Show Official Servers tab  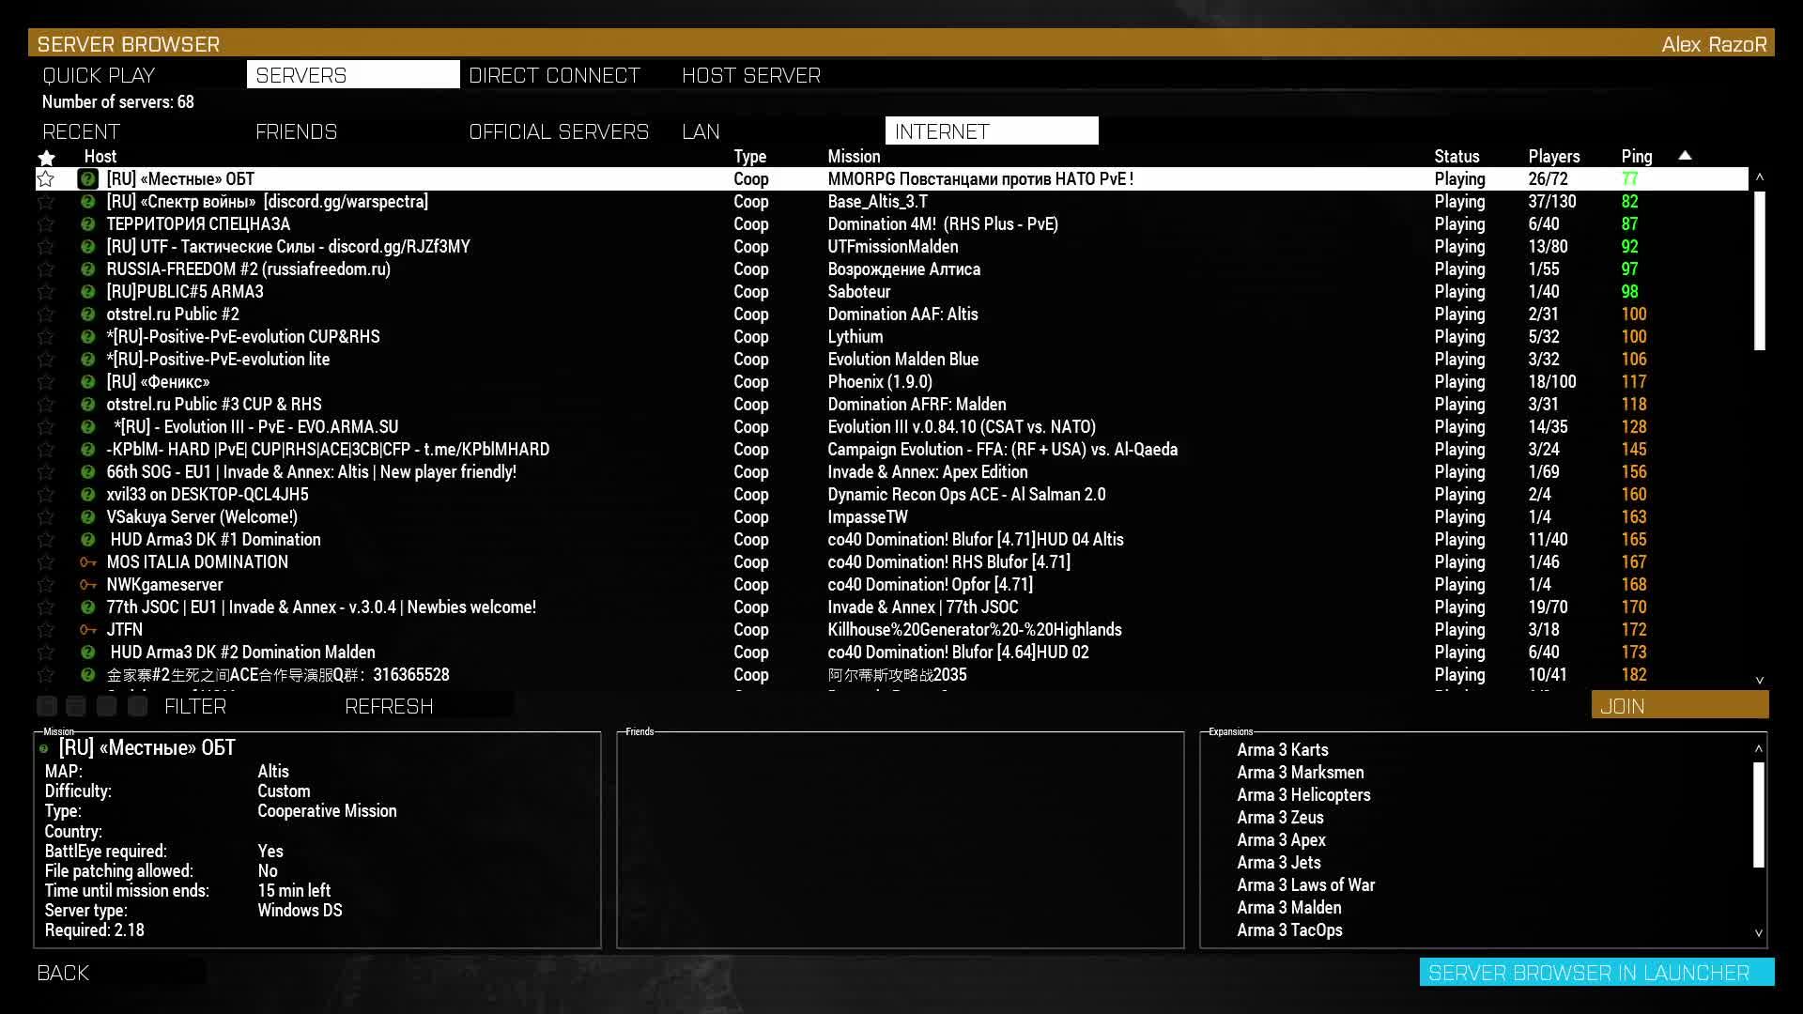coord(559,131)
